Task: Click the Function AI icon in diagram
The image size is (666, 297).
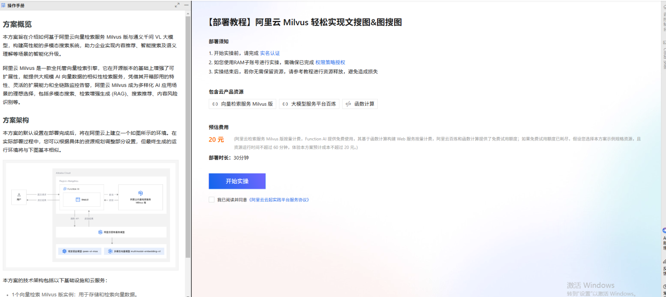Action: click(x=65, y=189)
